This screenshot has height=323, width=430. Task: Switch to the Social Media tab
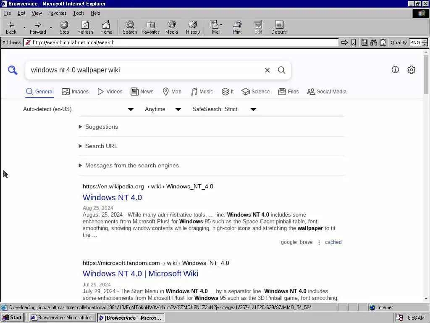point(327,92)
